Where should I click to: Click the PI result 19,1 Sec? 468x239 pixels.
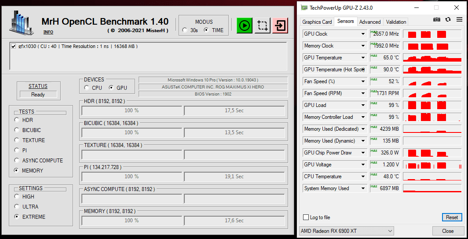[234, 176]
